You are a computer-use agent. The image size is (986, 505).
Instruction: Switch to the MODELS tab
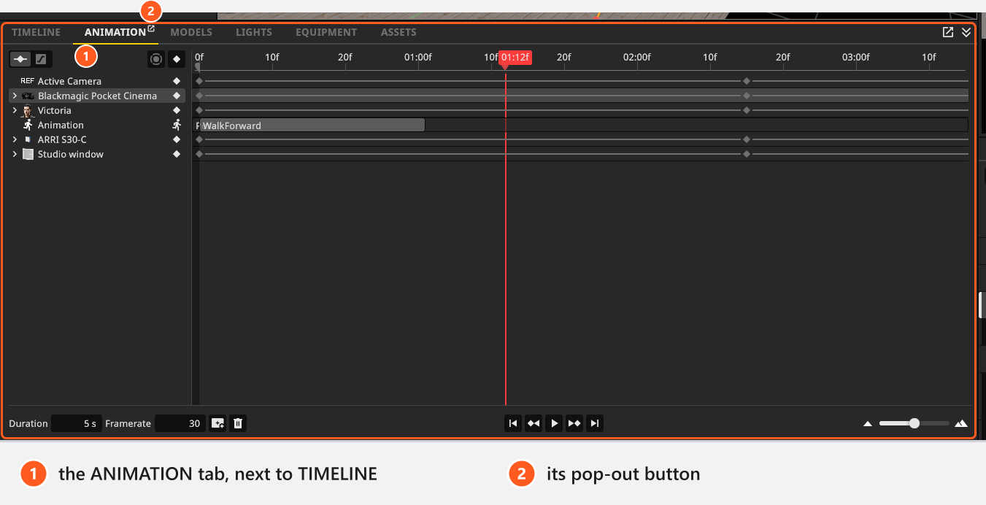(191, 32)
